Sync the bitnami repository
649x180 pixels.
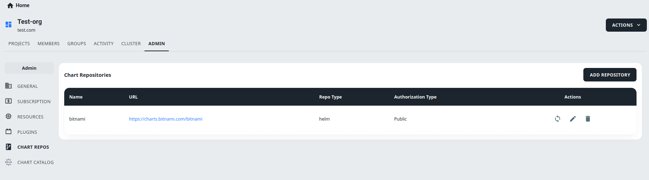[558, 119]
